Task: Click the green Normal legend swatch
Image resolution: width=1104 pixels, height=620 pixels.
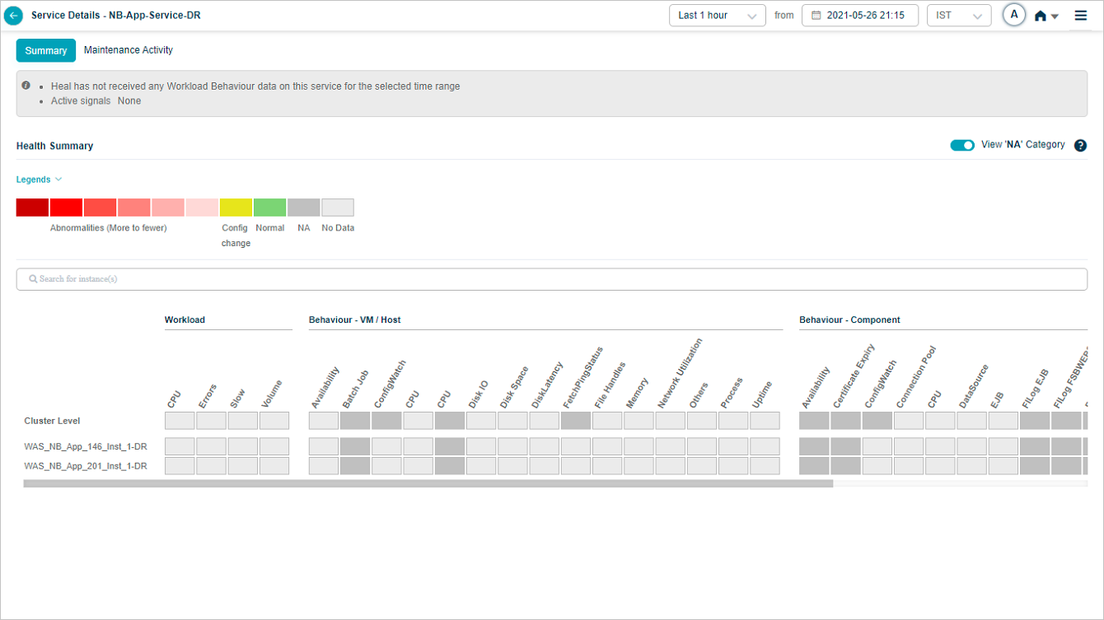Action: tap(269, 207)
